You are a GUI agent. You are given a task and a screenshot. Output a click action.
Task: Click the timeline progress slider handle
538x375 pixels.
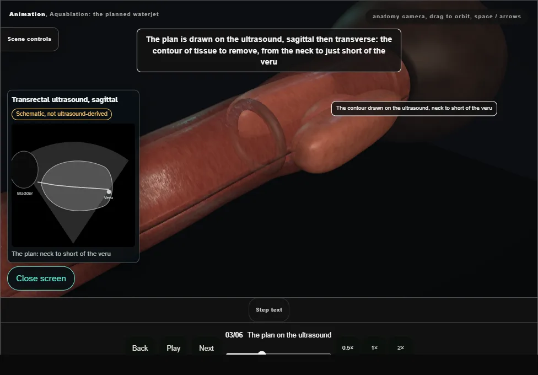tap(262, 353)
